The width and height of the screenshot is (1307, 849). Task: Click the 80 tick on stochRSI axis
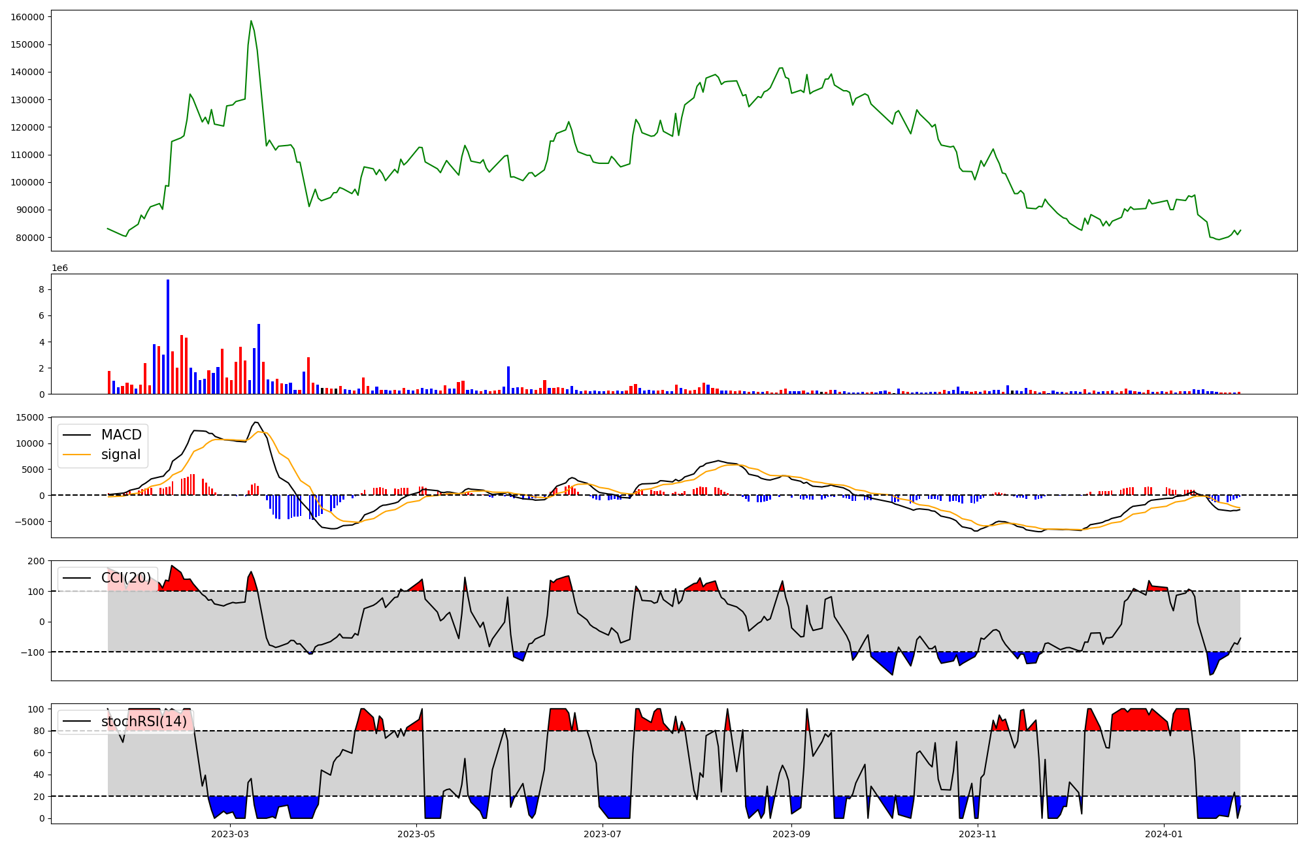point(39,731)
